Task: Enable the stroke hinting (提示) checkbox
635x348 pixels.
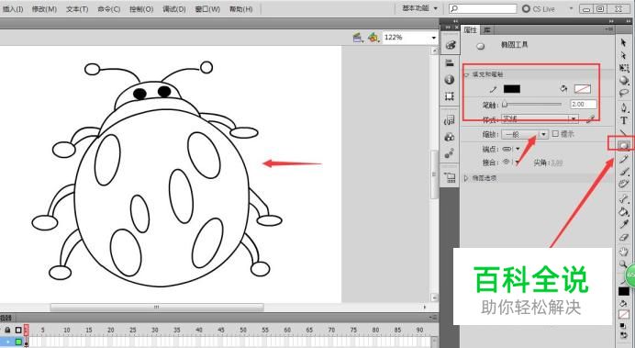Action: pos(555,134)
